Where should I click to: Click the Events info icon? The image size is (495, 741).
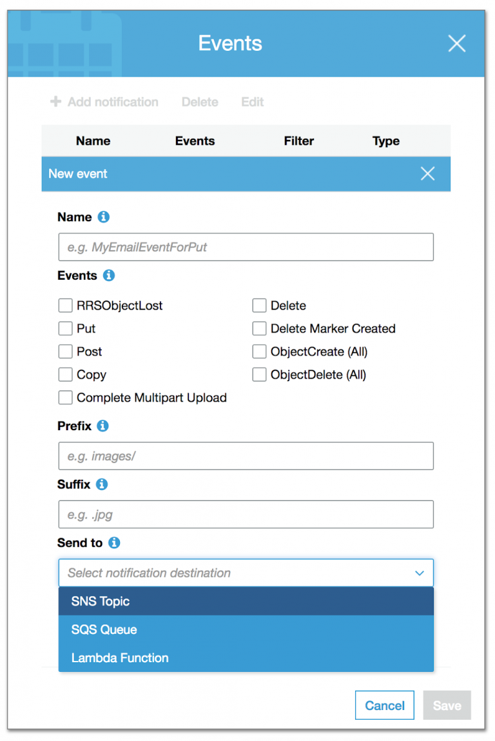pos(109,275)
